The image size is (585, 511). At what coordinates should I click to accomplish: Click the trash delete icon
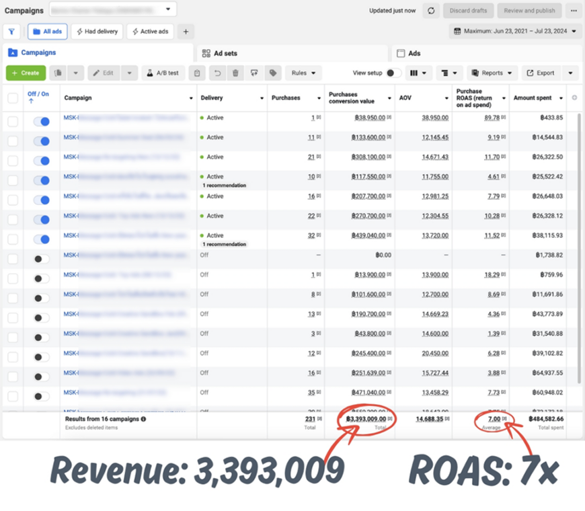pos(235,73)
